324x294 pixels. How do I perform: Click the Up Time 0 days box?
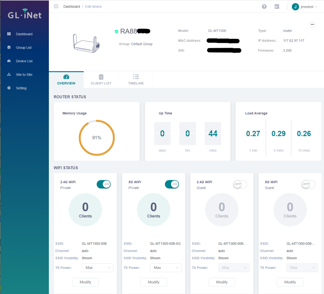click(162, 134)
